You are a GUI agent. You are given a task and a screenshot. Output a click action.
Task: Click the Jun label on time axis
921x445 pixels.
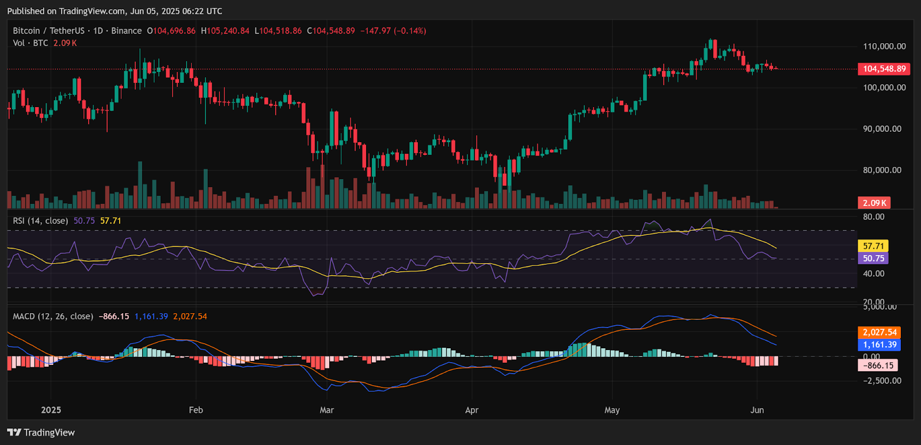(x=757, y=410)
